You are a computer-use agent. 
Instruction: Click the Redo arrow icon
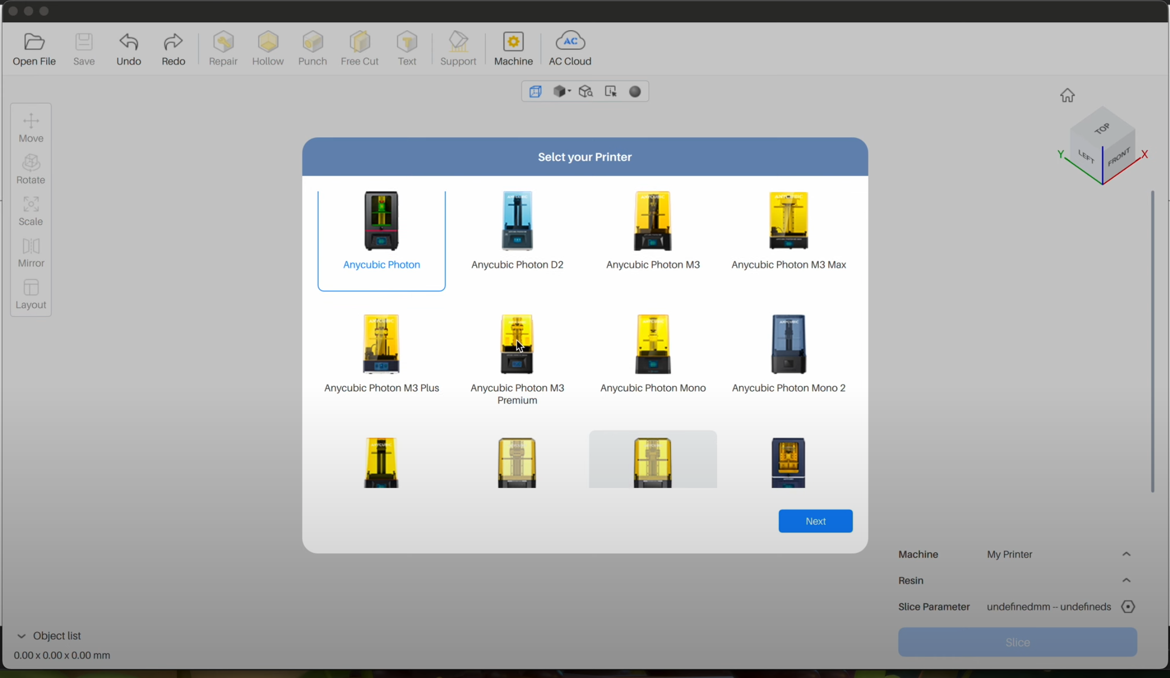173,43
